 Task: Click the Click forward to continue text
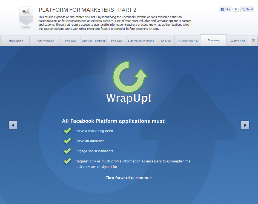point(129,178)
